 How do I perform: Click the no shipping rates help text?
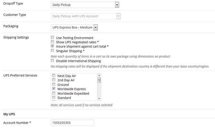pos(130,66)
